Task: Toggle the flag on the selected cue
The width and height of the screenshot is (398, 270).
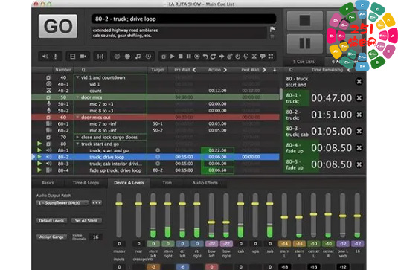Action: [x=272, y=29]
